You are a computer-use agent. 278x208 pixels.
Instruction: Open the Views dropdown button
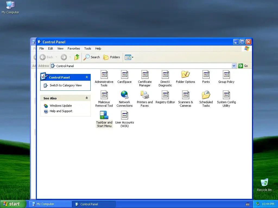tap(129, 57)
